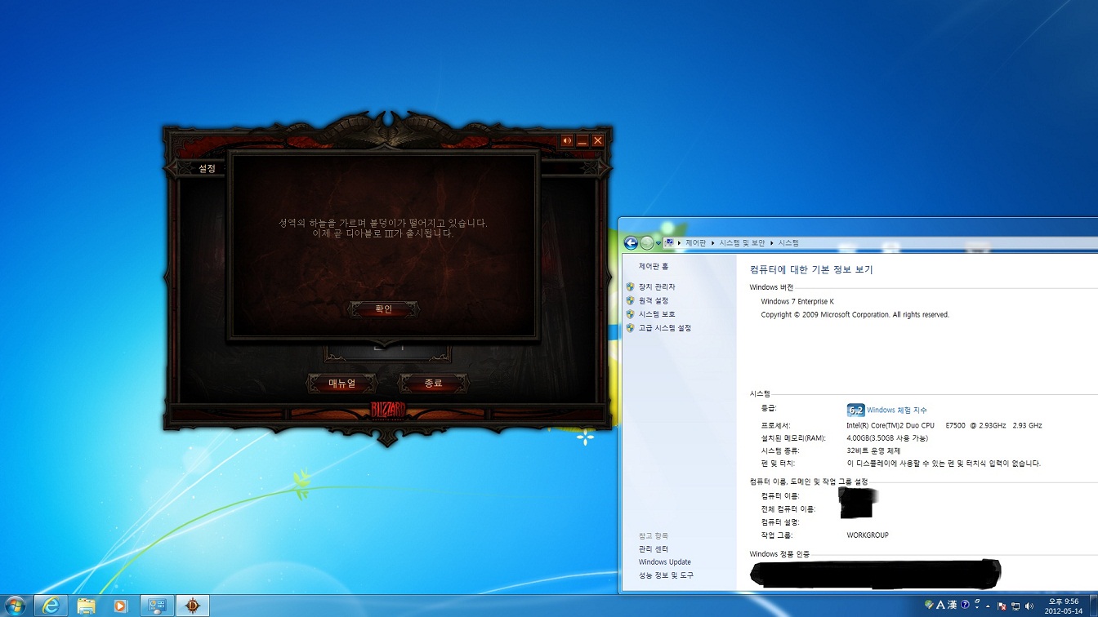This screenshot has height=617, width=1098.
Task: Open the clock showing 오후 9:56
Action: tap(1063, 606)
